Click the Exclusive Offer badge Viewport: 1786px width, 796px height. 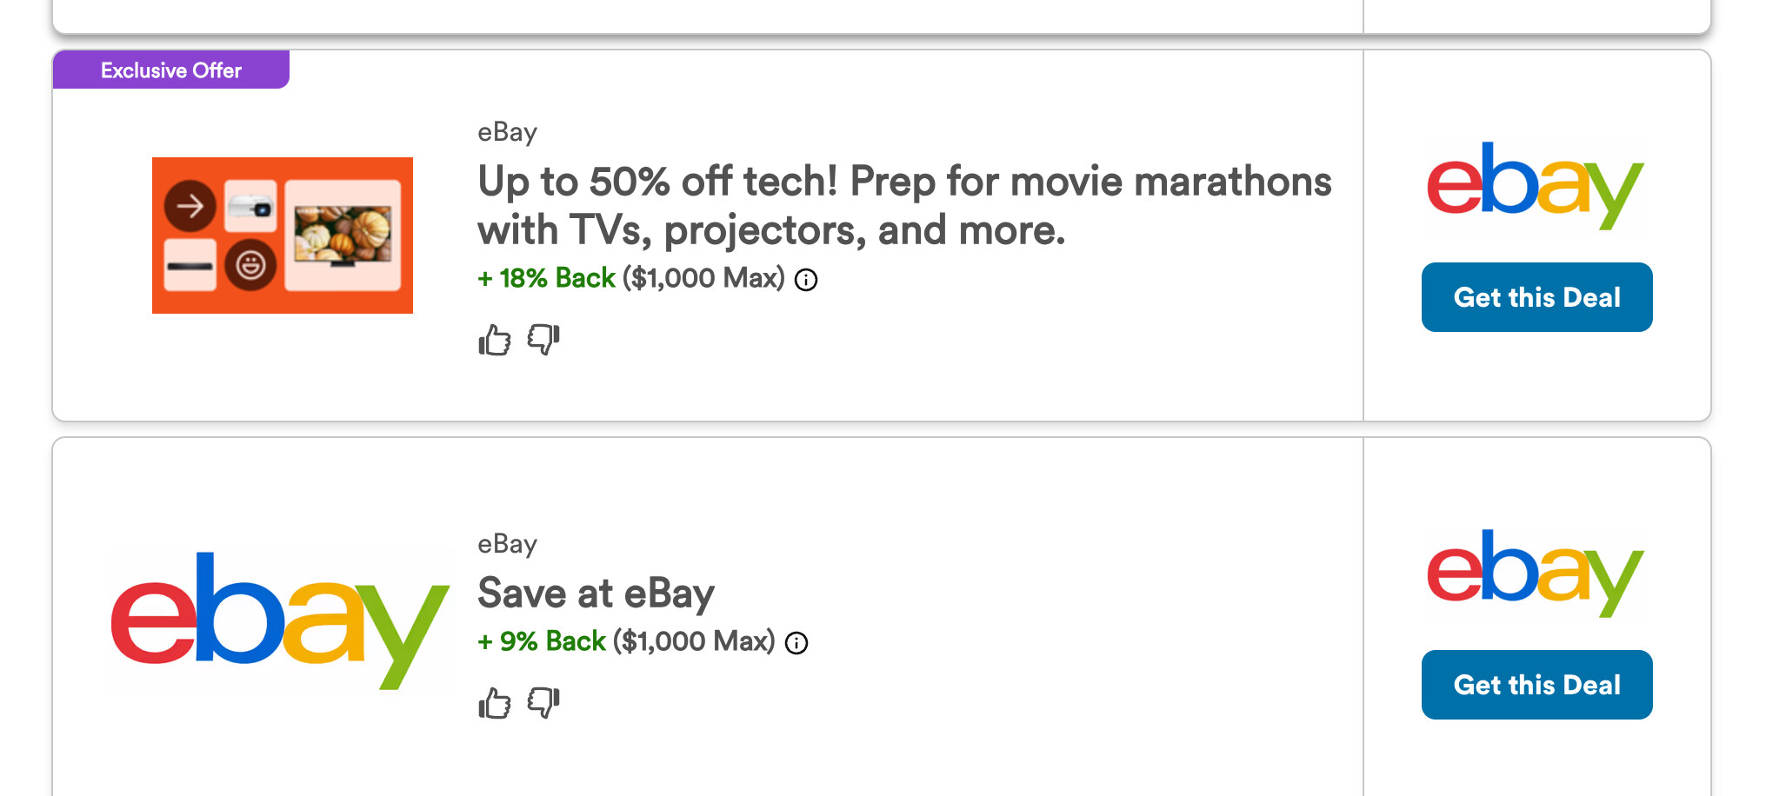point(171,70)
